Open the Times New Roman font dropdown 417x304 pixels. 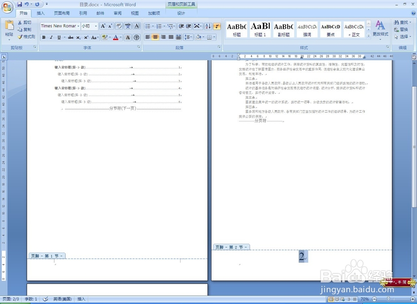pos(78,26)
